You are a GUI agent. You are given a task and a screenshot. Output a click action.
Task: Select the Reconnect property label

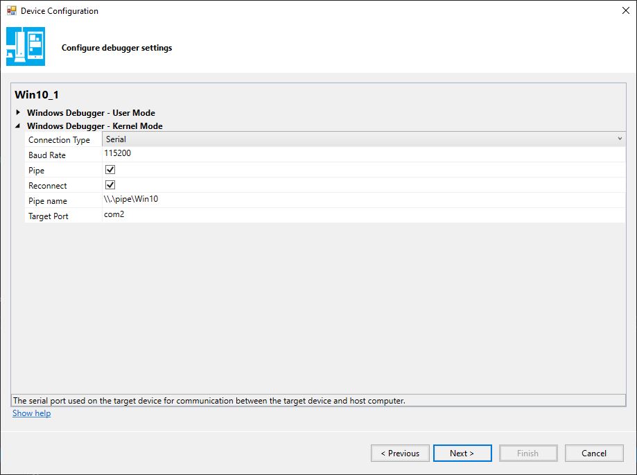click(48, 186)
